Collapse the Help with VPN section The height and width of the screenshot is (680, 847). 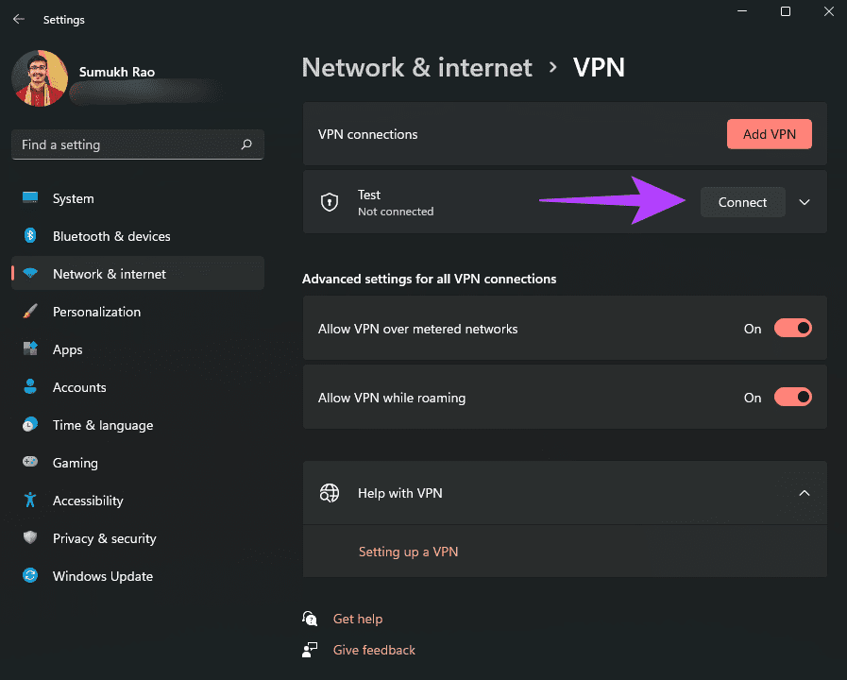coord(805,493)
